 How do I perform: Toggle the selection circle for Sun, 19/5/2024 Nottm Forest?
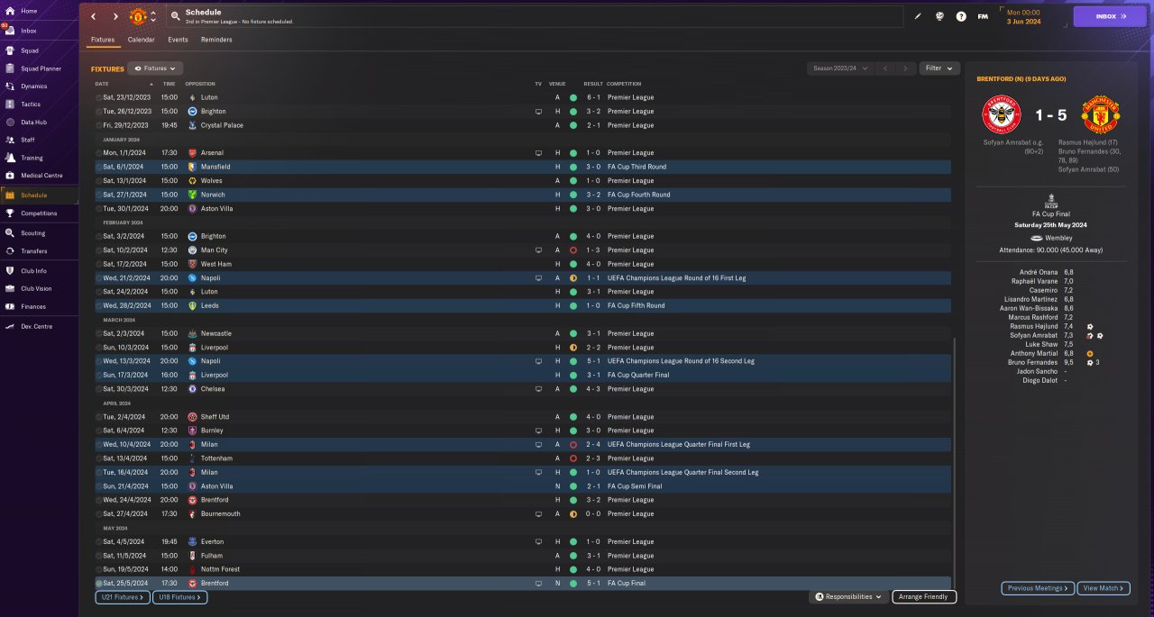coord(99,569)
